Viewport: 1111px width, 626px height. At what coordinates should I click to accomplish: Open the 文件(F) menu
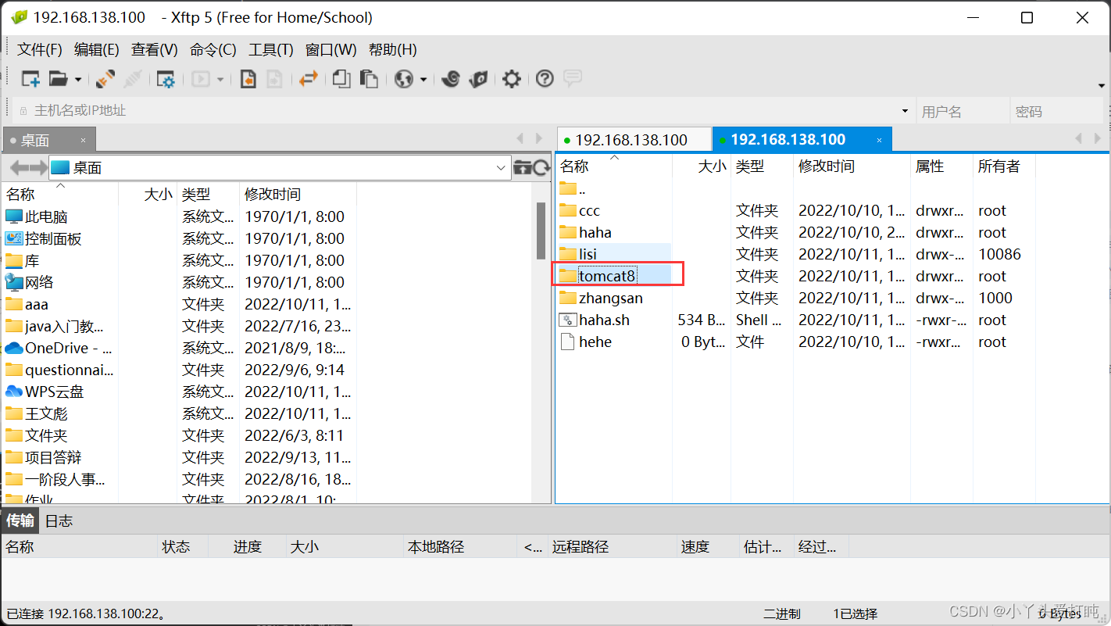[40, 50]
